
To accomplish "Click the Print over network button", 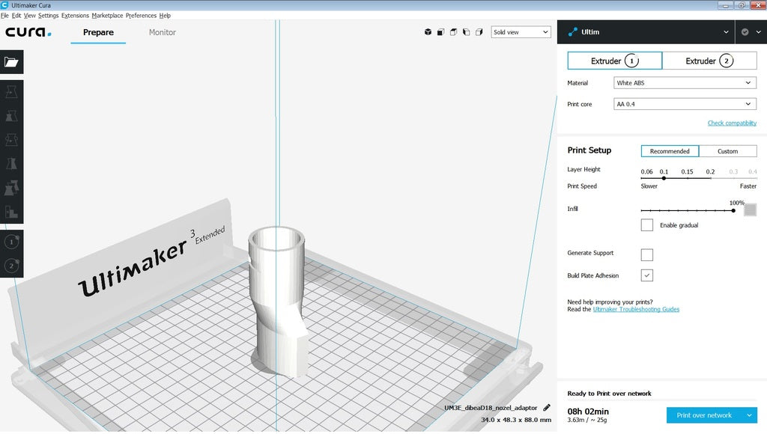I will point(703,415).
